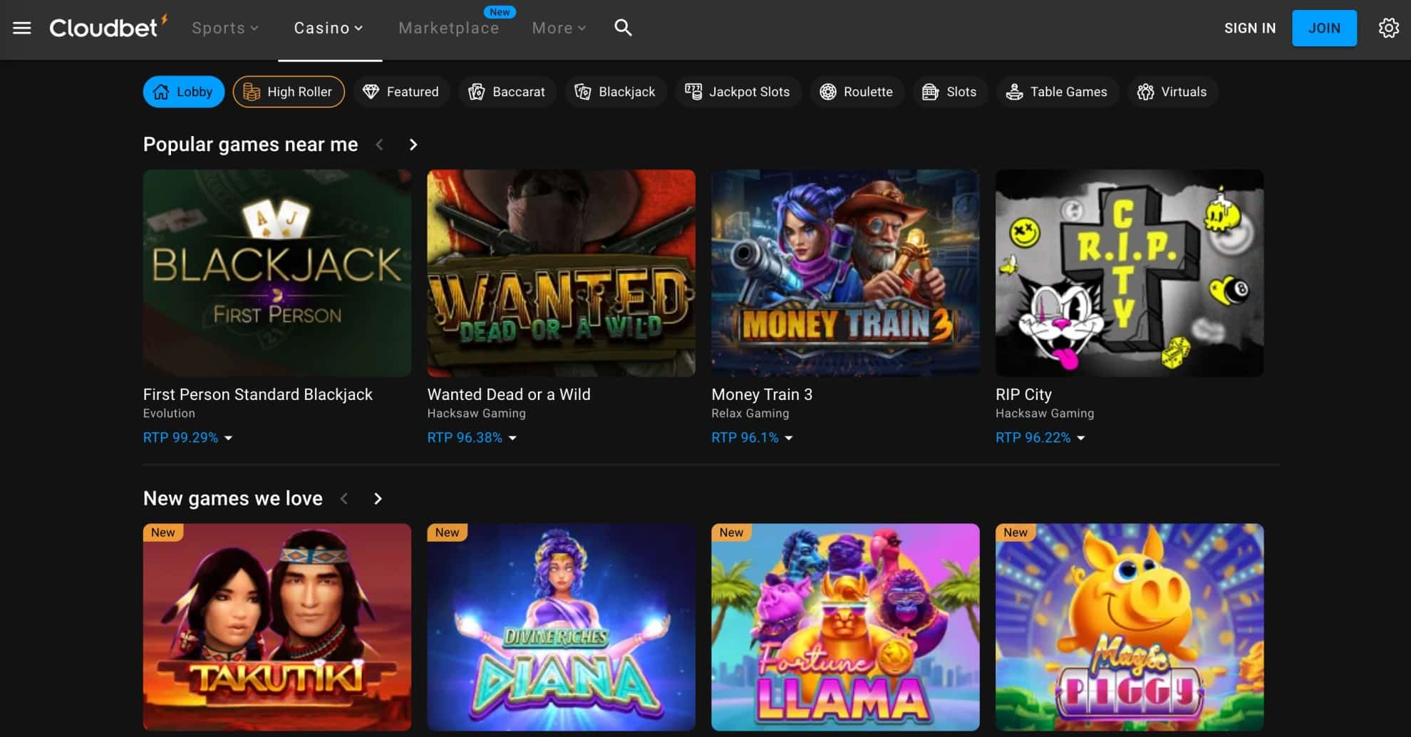Select the Slots category label
The height and width of the screenshot is (737, 1411).
pyautogui.click(x=961, y=92)
